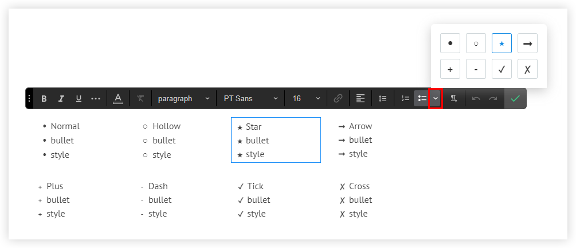This screenshot has height=248, width=576.
Task: Click the word Plus in the list
Action: (x=55, y=186)
